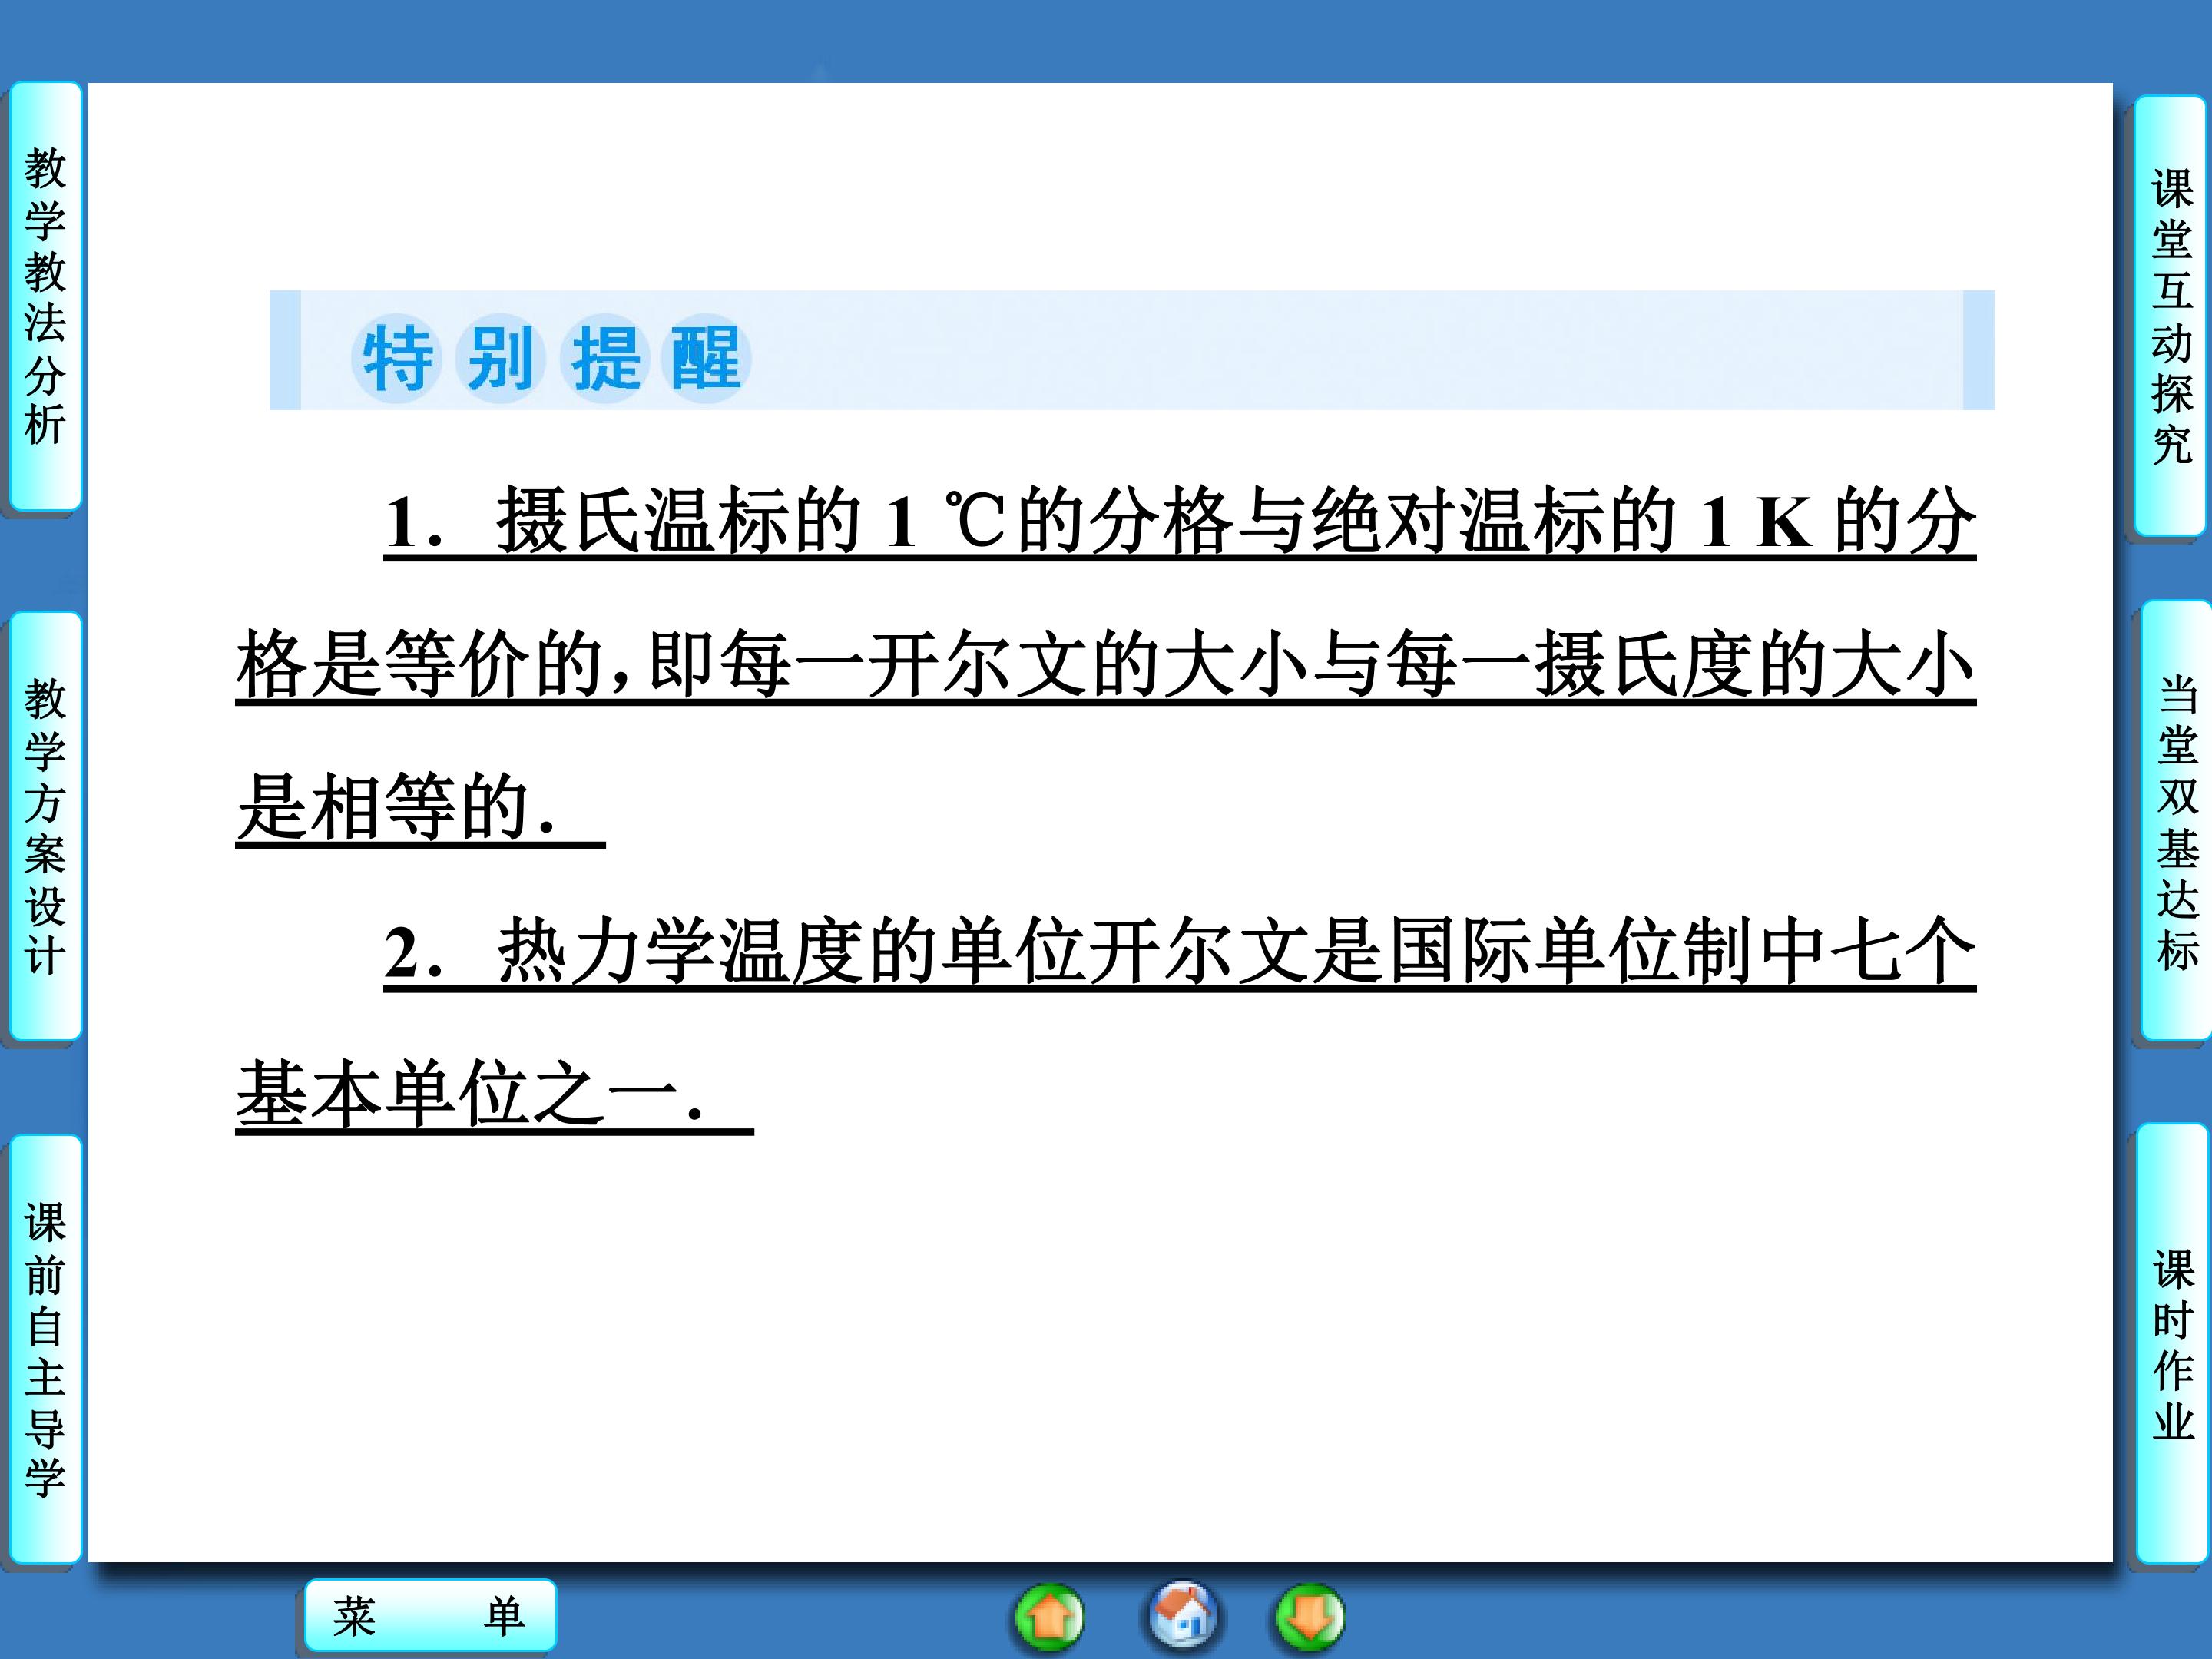Open the 当堂双基达标 side tab
Screen dimensions: 2212x1659
pyautogui.click(x=2175, y=821)
